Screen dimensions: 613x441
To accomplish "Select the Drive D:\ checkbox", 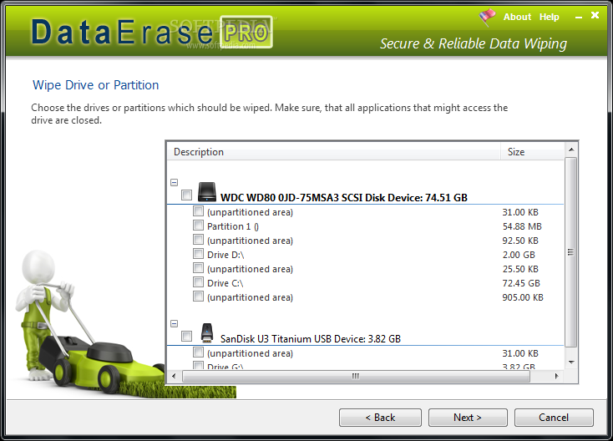I will [198, 254].
